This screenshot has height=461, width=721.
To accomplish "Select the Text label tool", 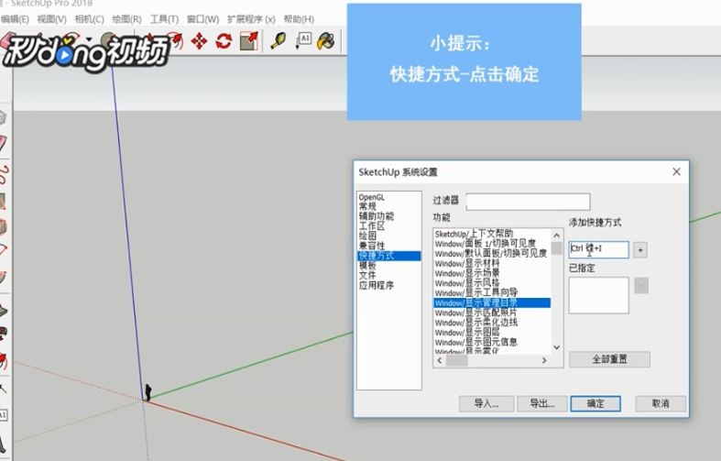I will coord(303,40).
